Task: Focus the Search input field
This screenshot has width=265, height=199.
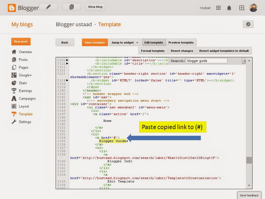Action: [207, 61]
